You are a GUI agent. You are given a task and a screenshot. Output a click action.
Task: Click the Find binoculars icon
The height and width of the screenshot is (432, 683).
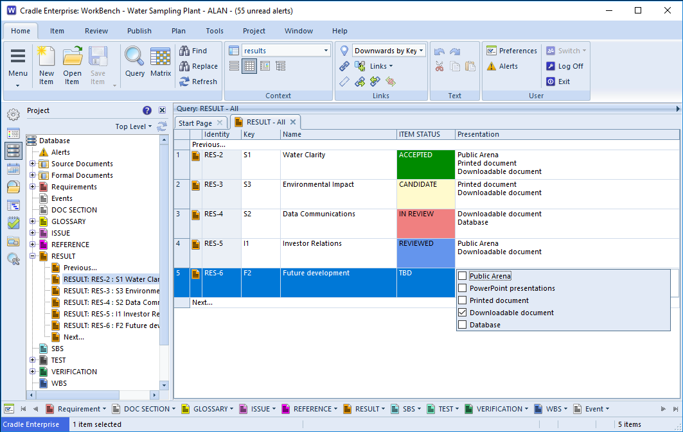184,51
